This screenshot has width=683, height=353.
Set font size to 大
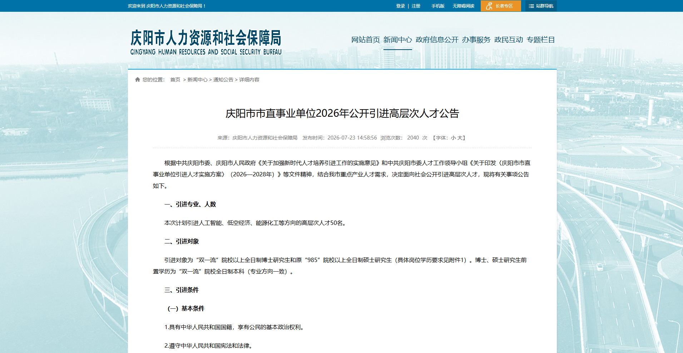[460, 138]
